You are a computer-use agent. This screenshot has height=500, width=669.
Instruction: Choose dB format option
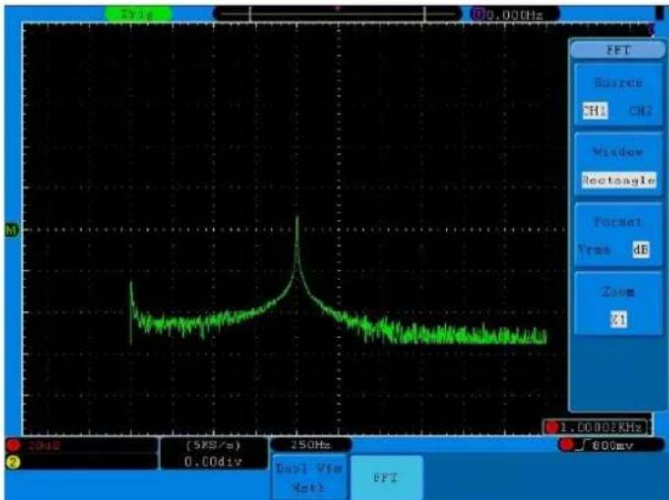point(641,249)
